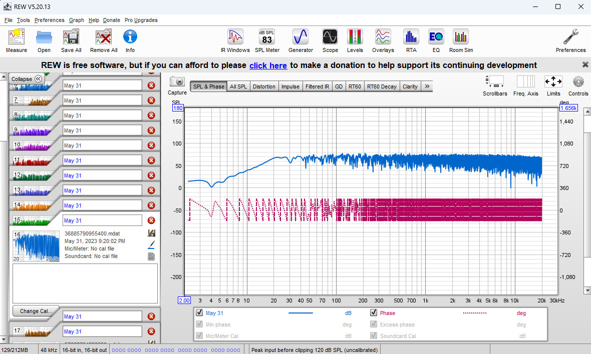Open the Info panel icon
591x354 pixels.
(x=130, y=37)
